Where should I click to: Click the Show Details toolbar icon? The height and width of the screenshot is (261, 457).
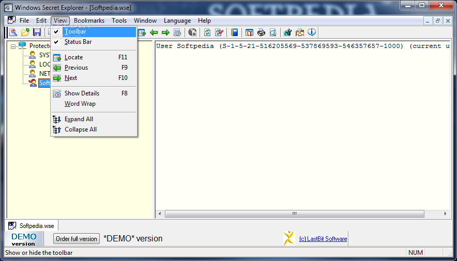[177, 32]
